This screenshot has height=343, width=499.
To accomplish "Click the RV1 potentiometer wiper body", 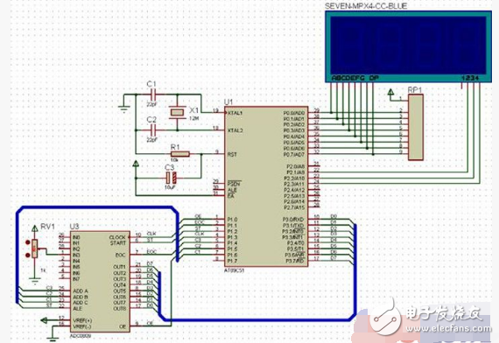I will click(35, 248).
